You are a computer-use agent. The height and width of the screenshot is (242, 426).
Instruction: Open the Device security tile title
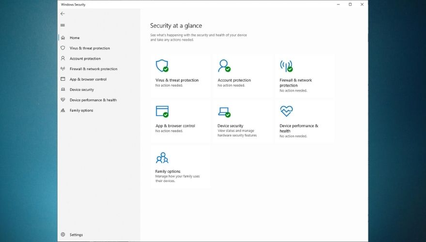click(230, 126)
